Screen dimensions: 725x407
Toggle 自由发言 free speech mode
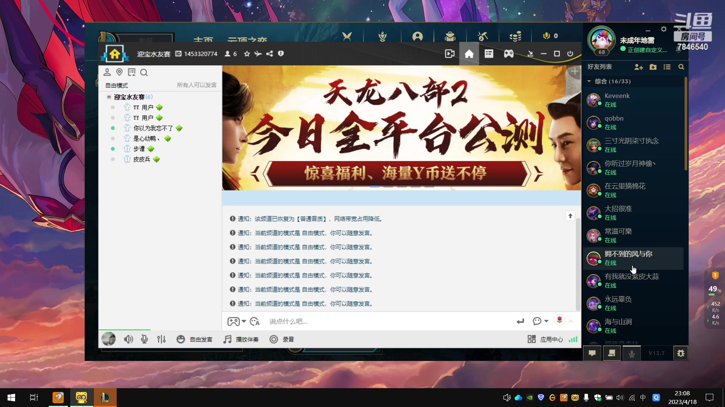pos(194,340)
